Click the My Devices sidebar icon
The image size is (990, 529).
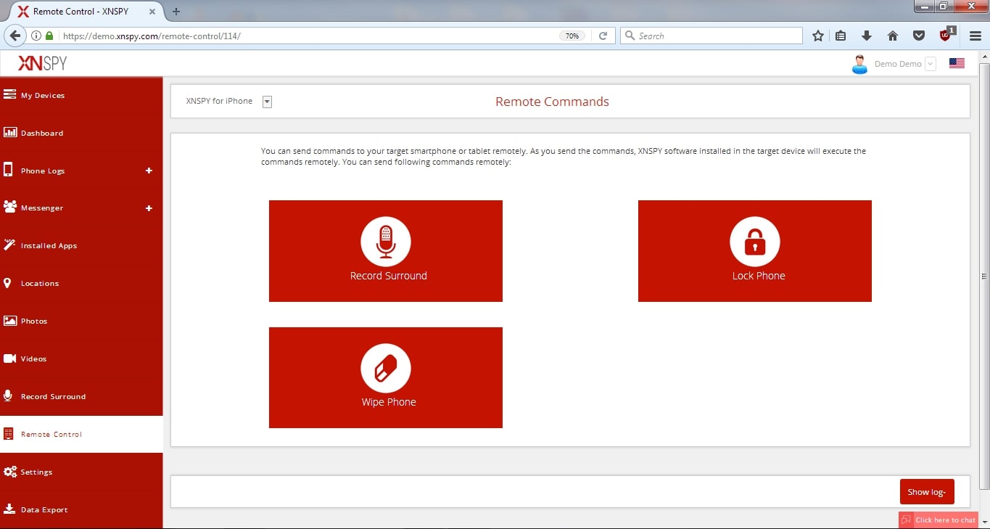(x=9, y=94)
